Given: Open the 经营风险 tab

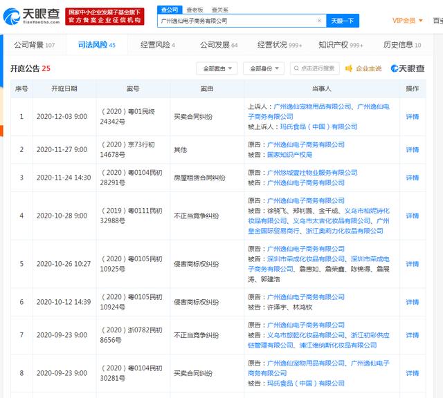Looking at the screenshot, I should pos(158,45).
